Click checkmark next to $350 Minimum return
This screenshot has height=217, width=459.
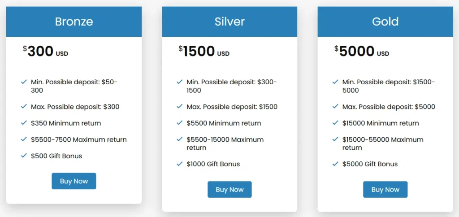24,123
